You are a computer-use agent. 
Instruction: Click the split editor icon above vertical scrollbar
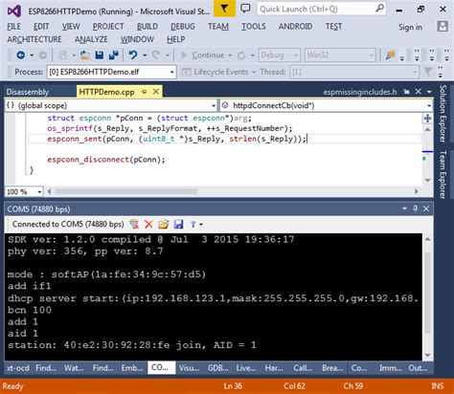click(x=427, y=119)
